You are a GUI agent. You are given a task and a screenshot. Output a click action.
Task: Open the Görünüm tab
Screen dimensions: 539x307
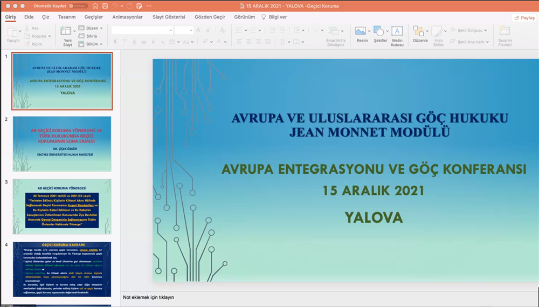pos(244,17)
